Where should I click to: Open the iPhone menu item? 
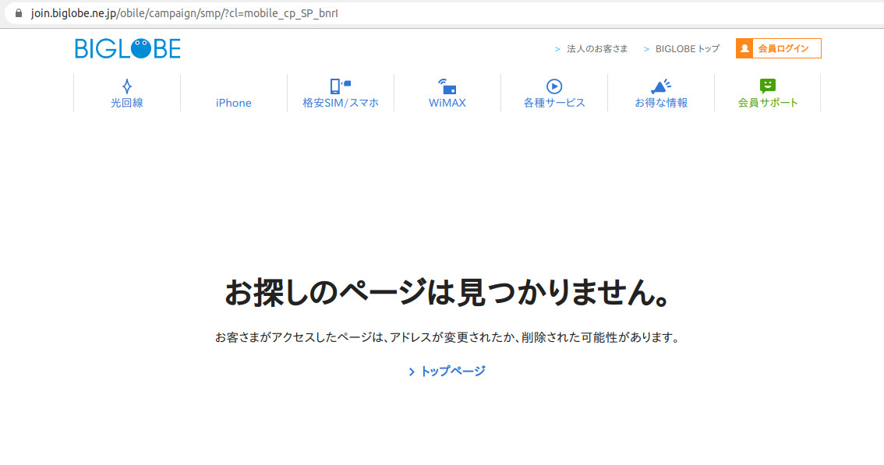pyautogui.click(x=234, y=103)
